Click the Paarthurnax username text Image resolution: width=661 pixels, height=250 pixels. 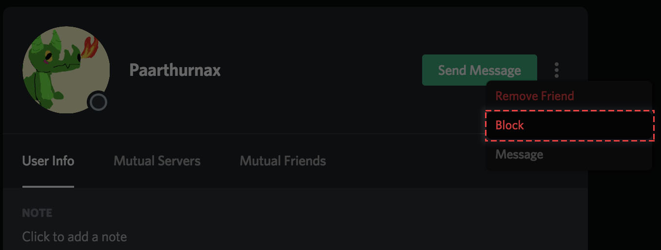click(175, 70)
